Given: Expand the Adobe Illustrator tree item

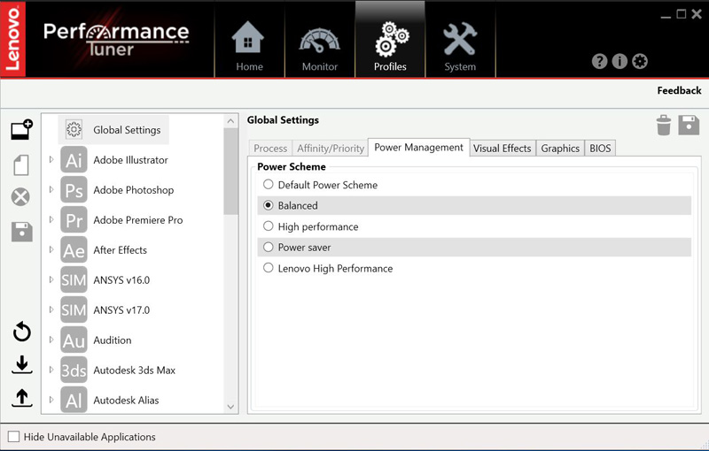Looking at the screenshot, I should (x=51, y=160).
